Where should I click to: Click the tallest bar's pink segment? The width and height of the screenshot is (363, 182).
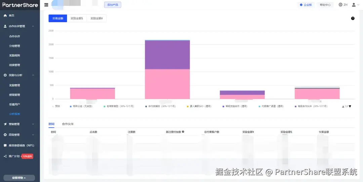(x=167, y=84)
